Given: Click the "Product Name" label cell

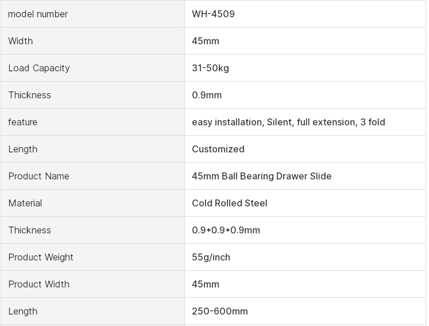Looking at the screenshot, I should coord(38,176).
